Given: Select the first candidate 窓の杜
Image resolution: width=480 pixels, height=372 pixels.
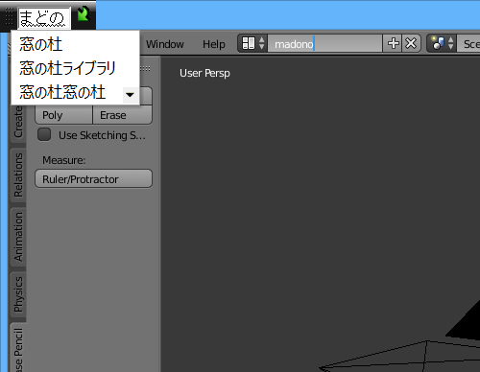Looking at the screenshot, I should (40, 44).
